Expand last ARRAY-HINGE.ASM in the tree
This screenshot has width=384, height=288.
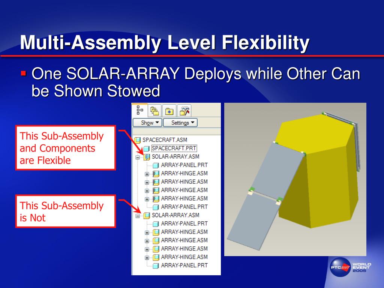point(147,258)
